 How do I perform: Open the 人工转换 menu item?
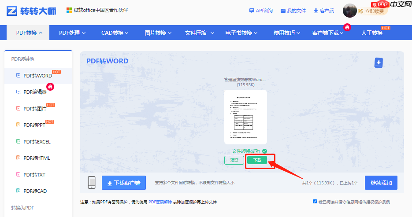(x=372, y=33)
